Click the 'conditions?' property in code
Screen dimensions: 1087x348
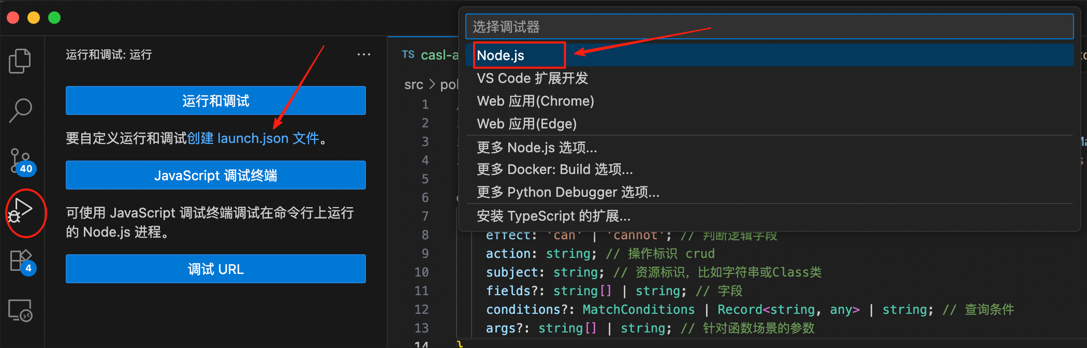527,309
